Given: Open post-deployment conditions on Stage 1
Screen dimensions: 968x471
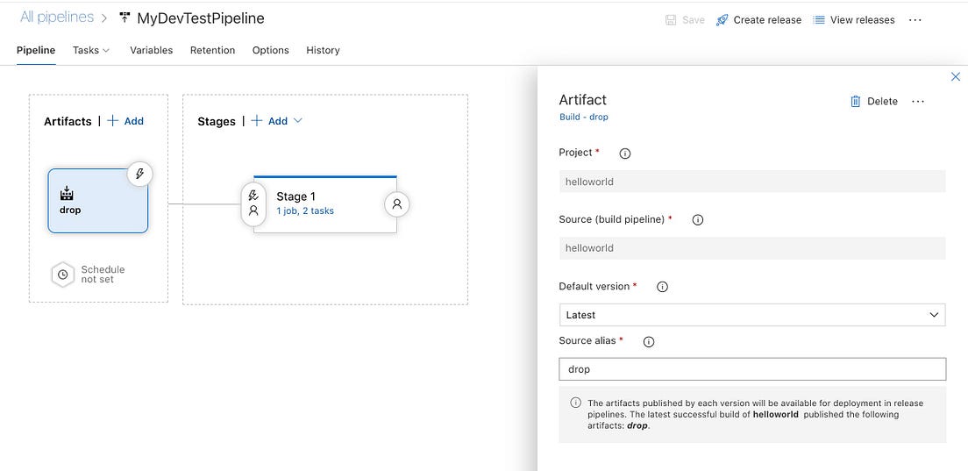Looking at the screenshot, I should [x=396, y=203].
